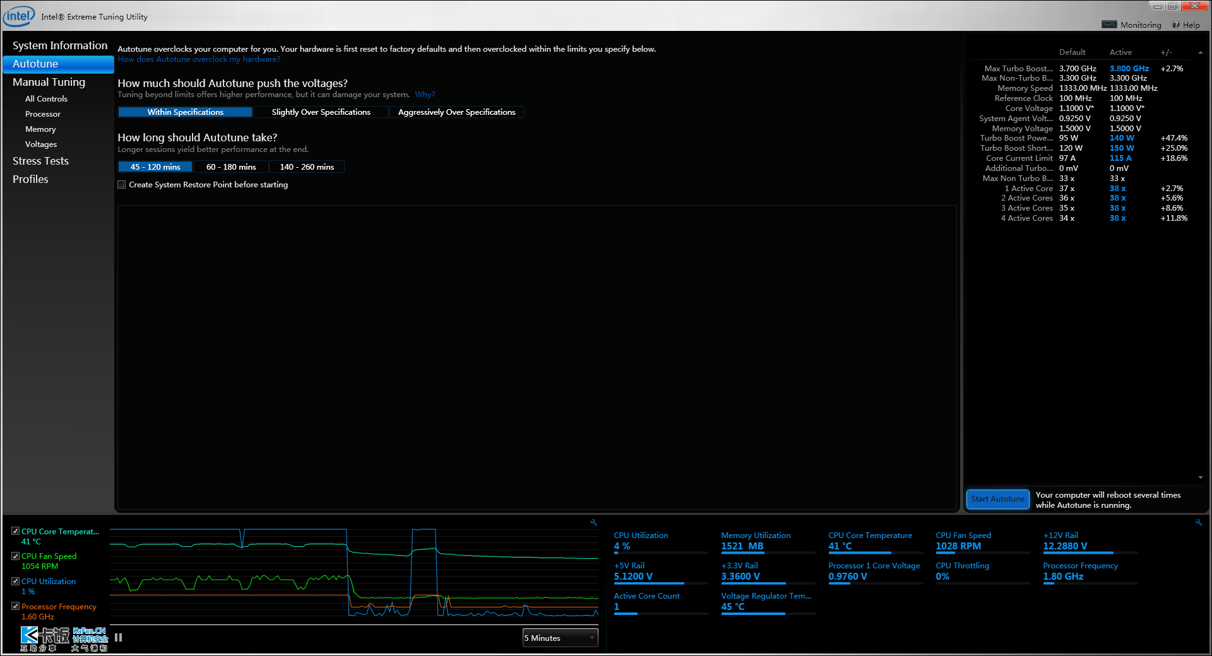Screen dimensions: 1212x656
Task: Click Reference Clock row label
Action: 1024,98
